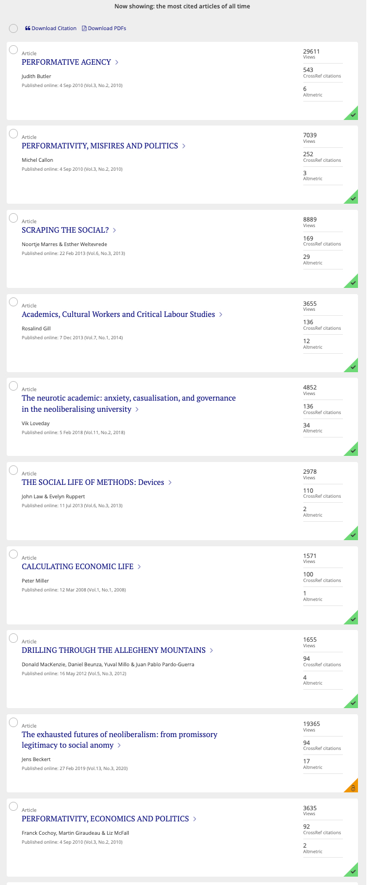Open Drilling Through the Allegheny Mountains article
This screenshot has height=885, width=368.
click(x=114, y=651)
